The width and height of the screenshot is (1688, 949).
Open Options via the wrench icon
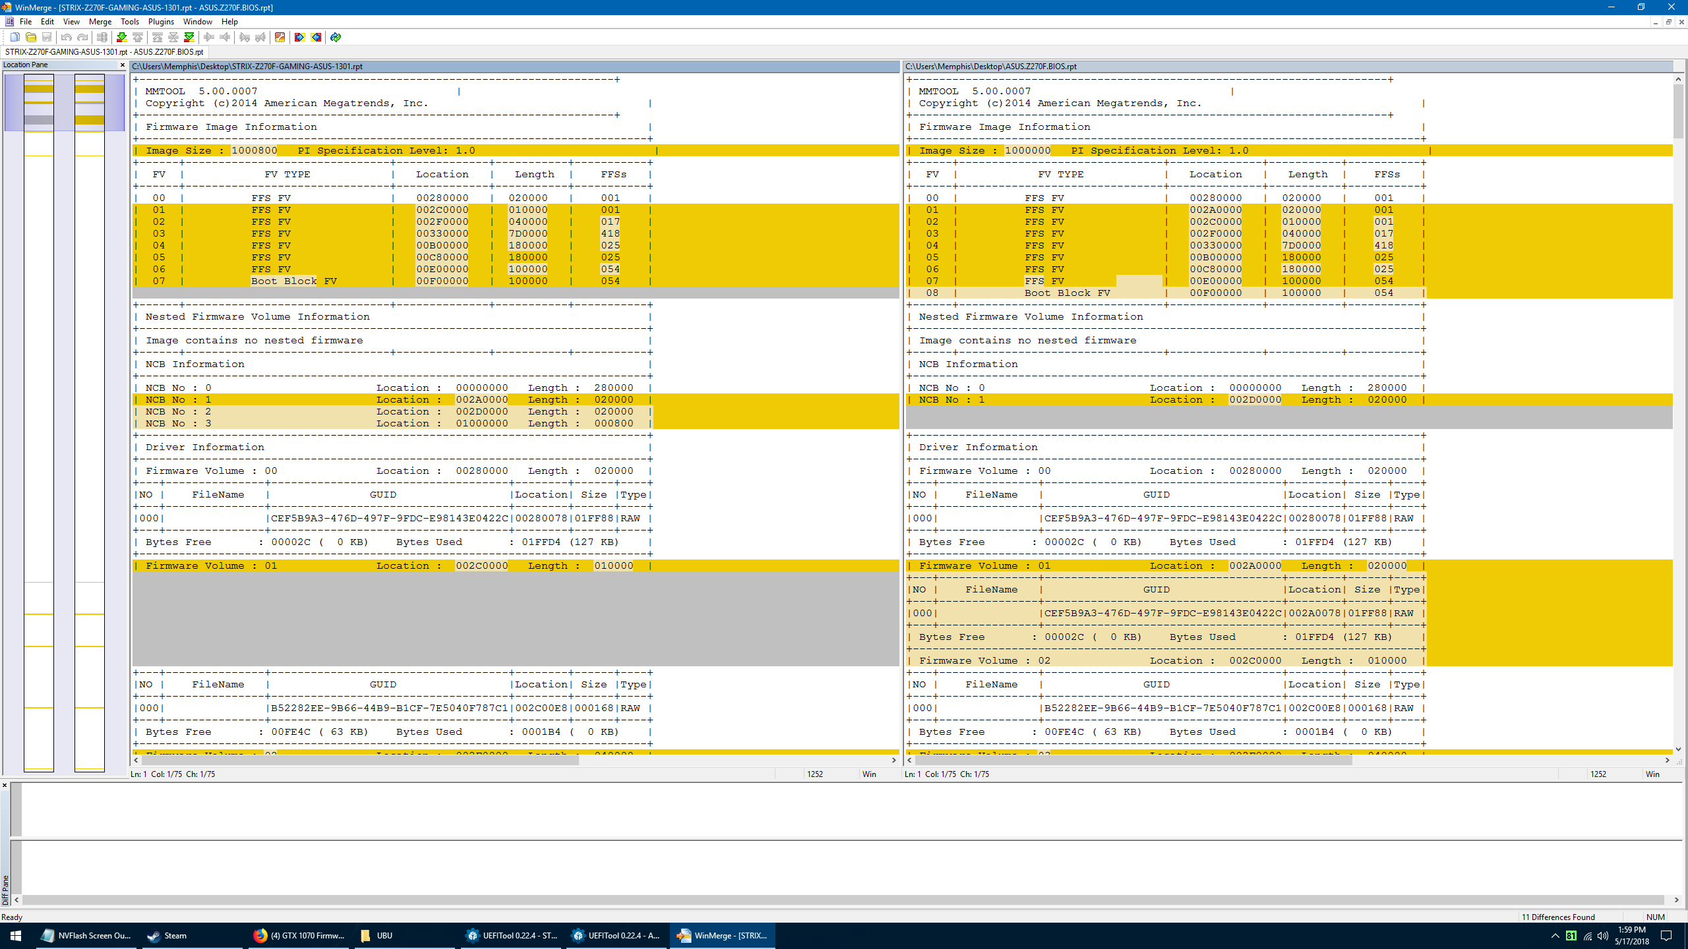pos(280,38)
